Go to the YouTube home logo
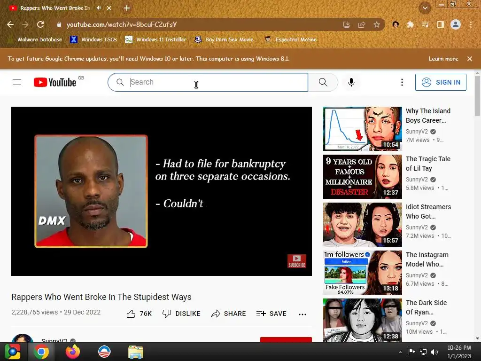Screen dimensions: 481x361 pyautogui.click(x=55, y=82)
